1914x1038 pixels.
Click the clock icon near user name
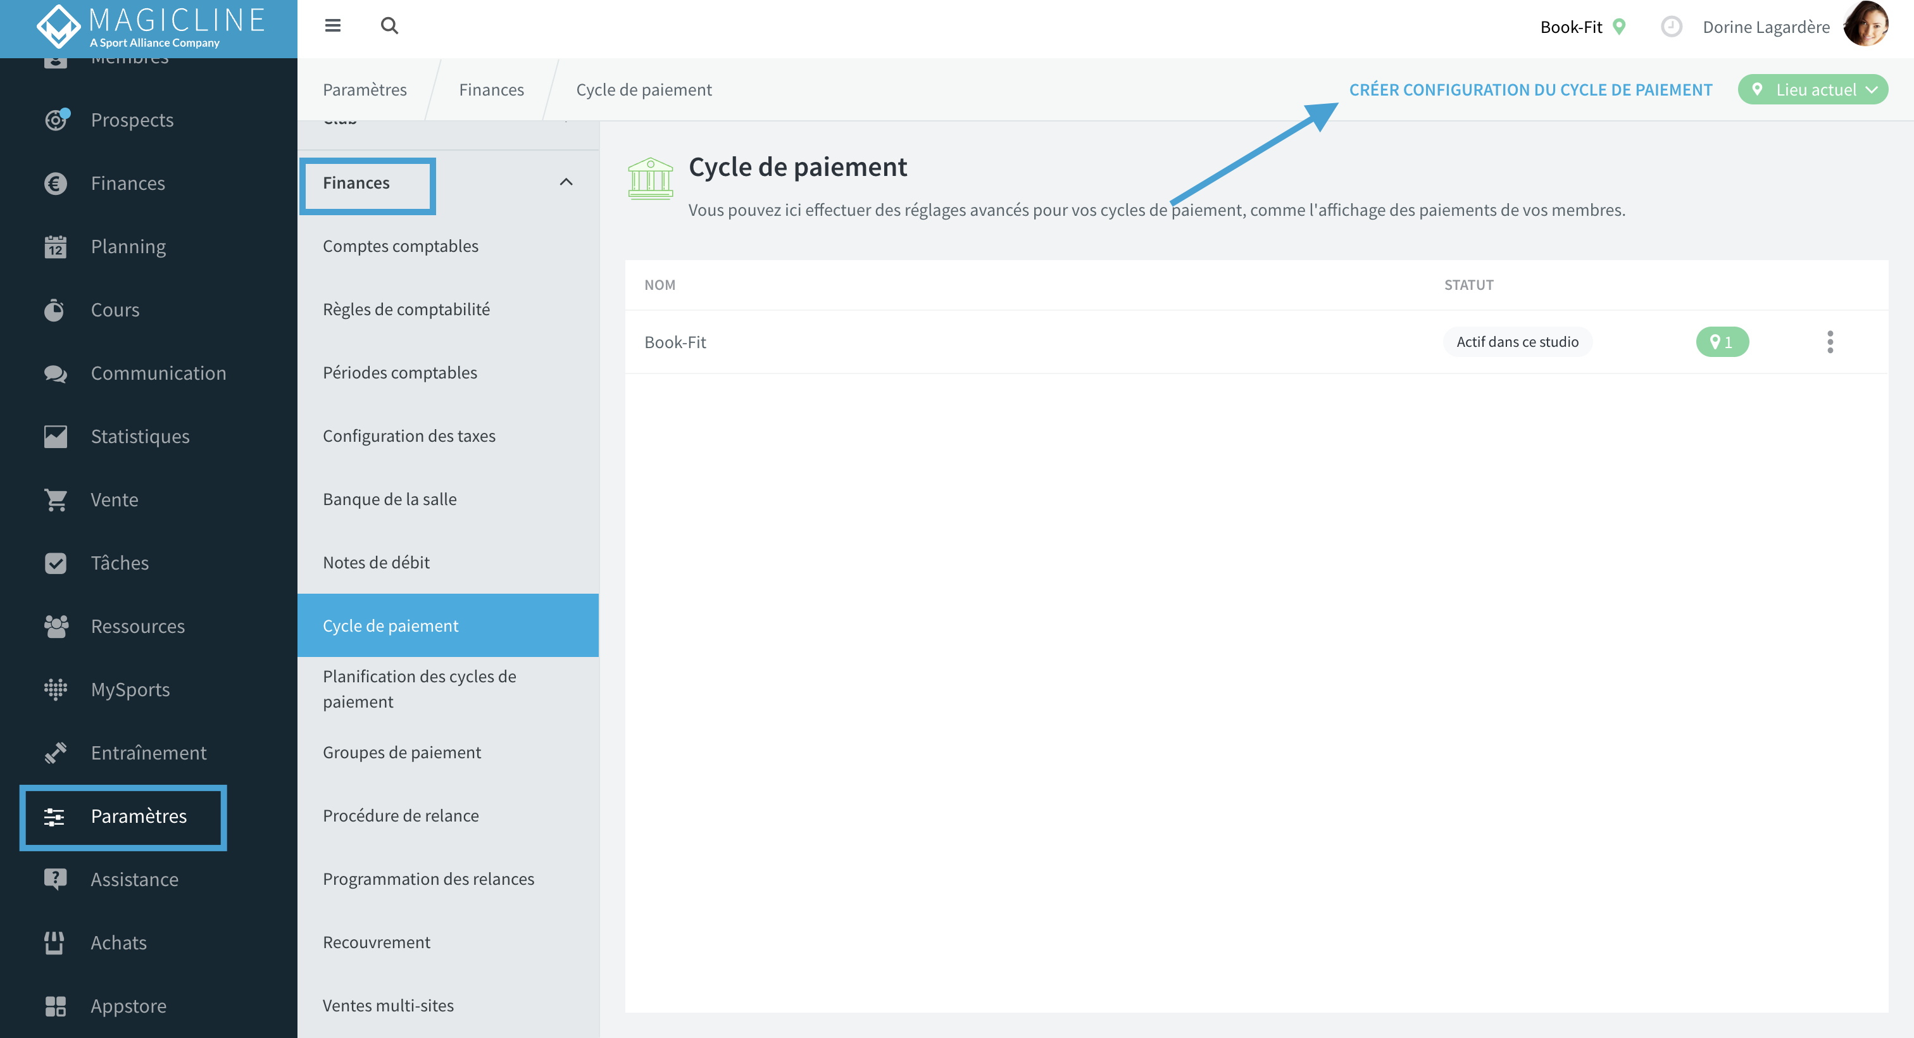tap(1671, 27)
